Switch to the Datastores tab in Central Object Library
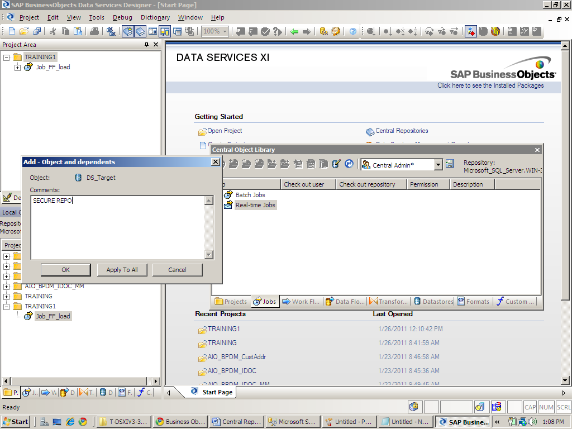The image size is (572, 429). 433,302
